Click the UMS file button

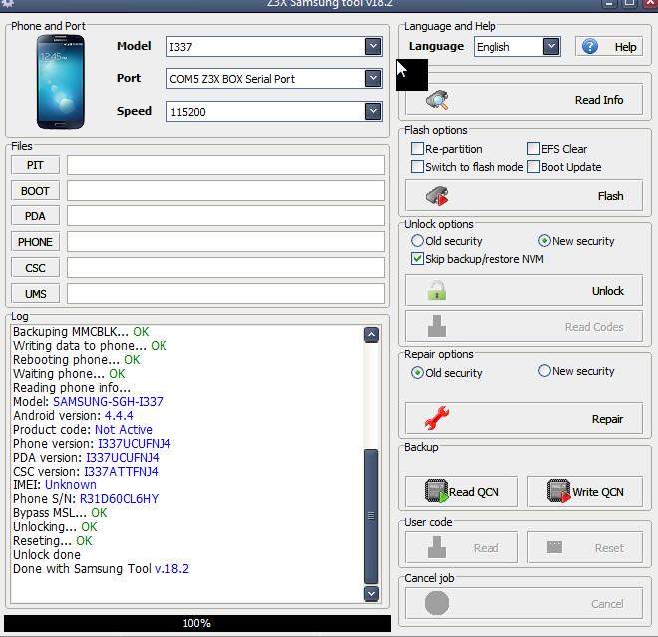[x=35, y=294]
